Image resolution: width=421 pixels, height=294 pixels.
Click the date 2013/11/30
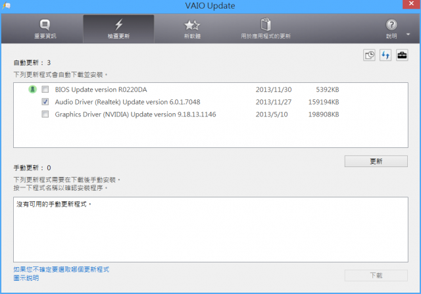pyautogui.click(x=274, y=89)
